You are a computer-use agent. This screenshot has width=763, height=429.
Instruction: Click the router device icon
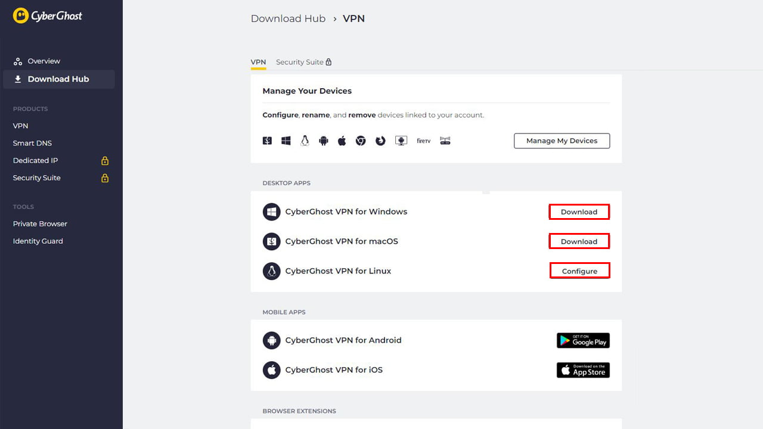point(445,141)
